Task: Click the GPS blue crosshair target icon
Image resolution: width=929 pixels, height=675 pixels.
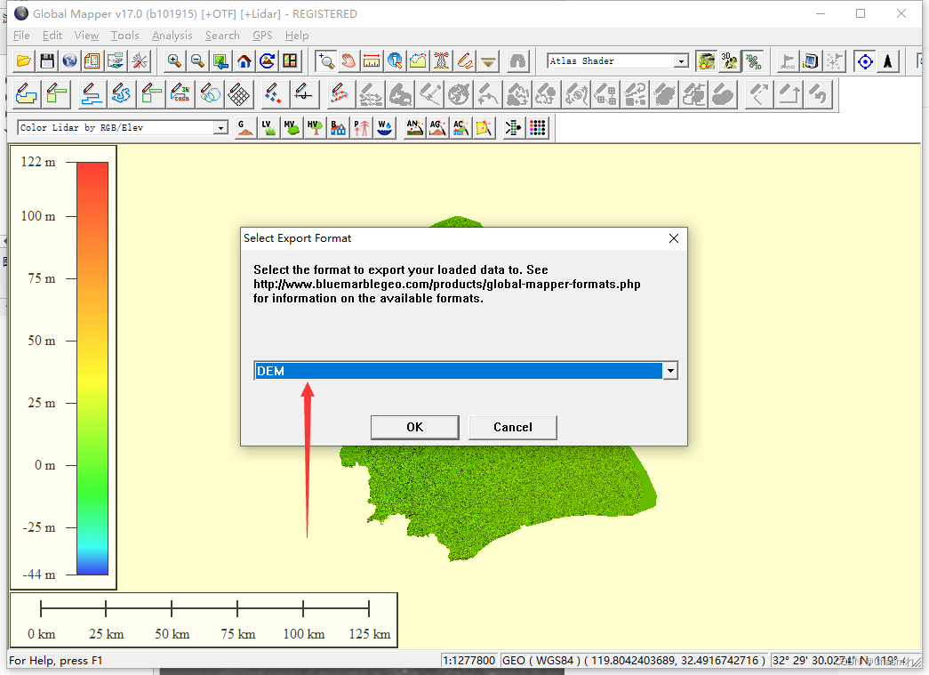Action: coord(865,61)
